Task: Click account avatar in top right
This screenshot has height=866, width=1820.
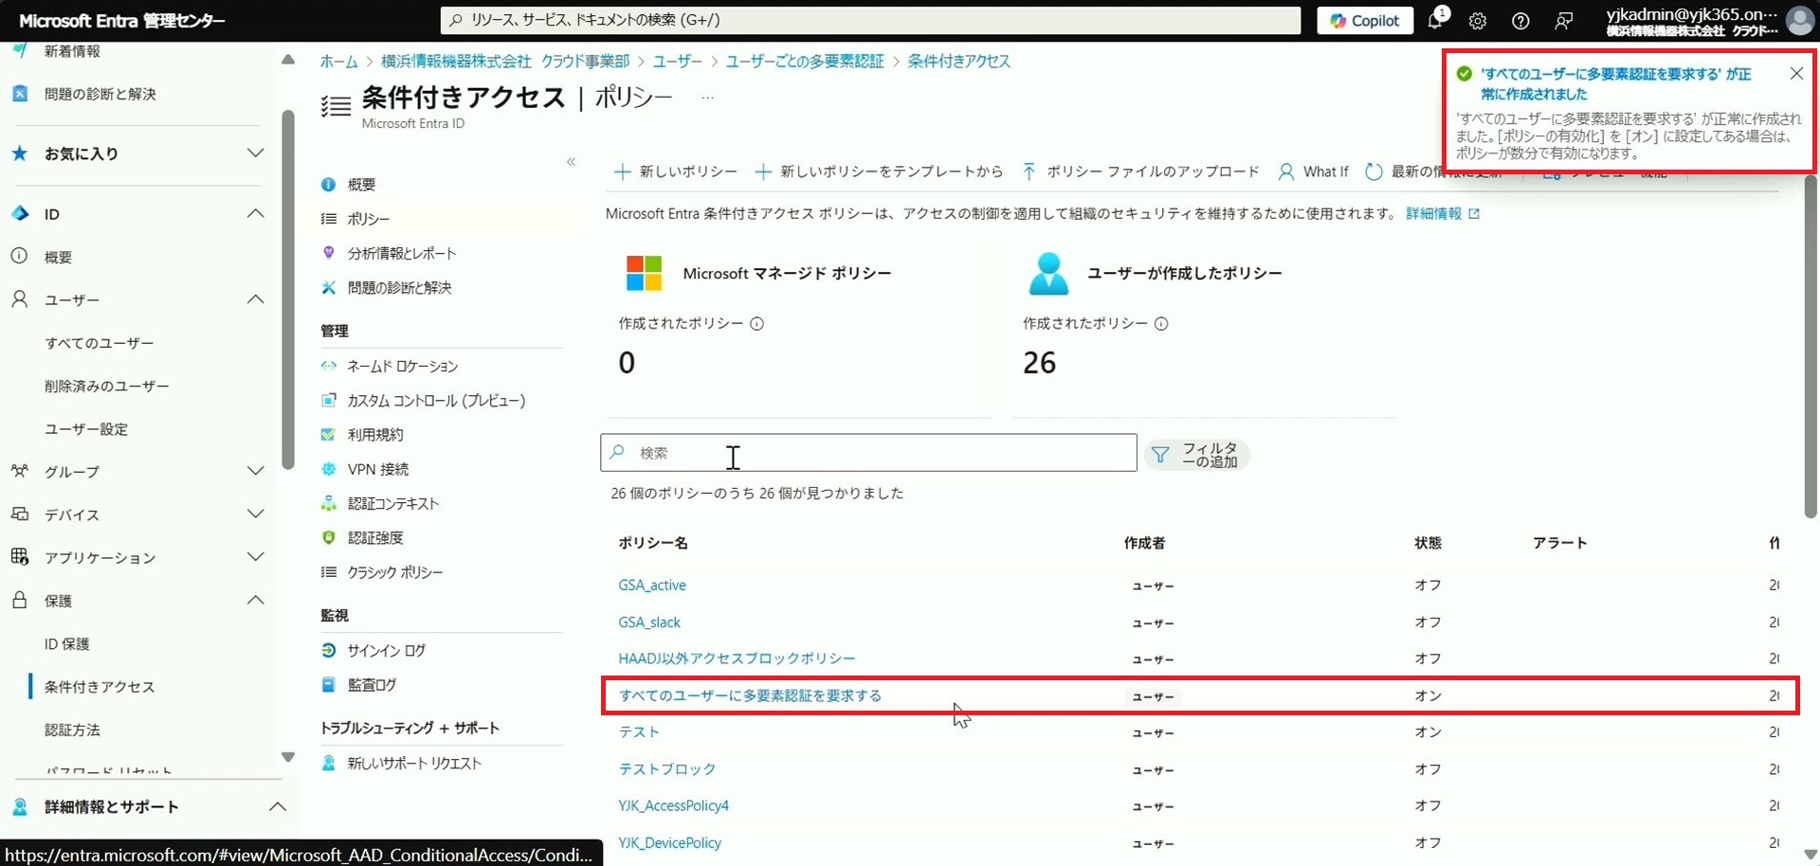Action: (1799, 20)
